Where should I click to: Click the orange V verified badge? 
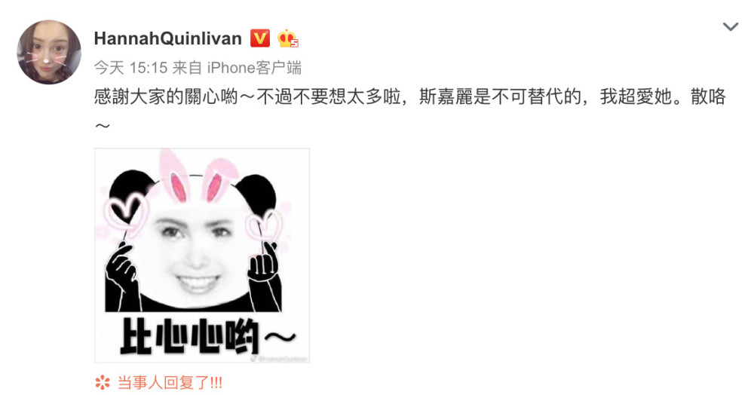pyautogui.click(x=260, y=38)
